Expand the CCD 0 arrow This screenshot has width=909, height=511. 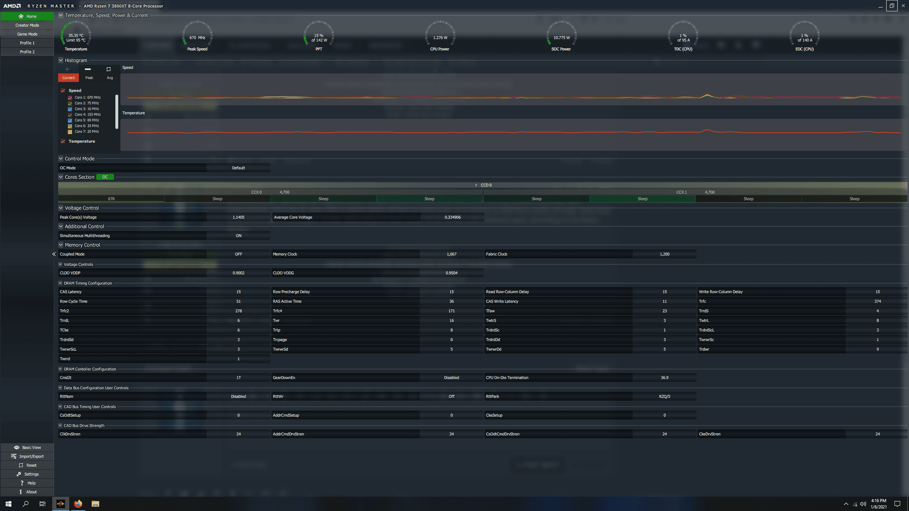pyautogui.click(x=476, y=185)
